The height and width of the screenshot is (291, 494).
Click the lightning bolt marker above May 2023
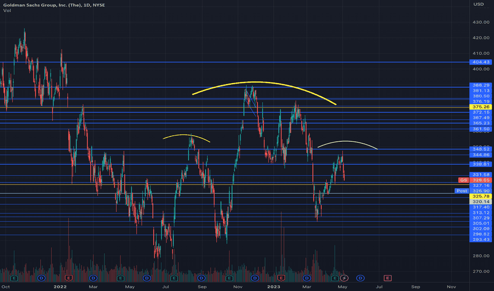pos(345,278)
